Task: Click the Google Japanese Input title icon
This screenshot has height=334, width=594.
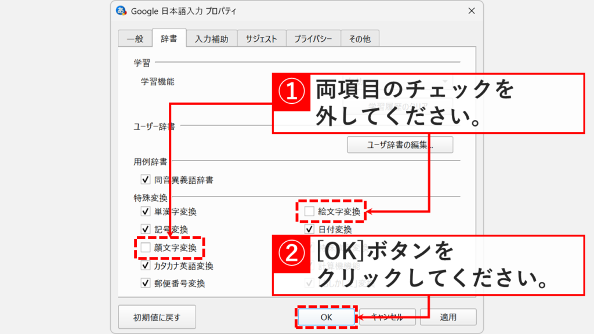Action: 121,11
